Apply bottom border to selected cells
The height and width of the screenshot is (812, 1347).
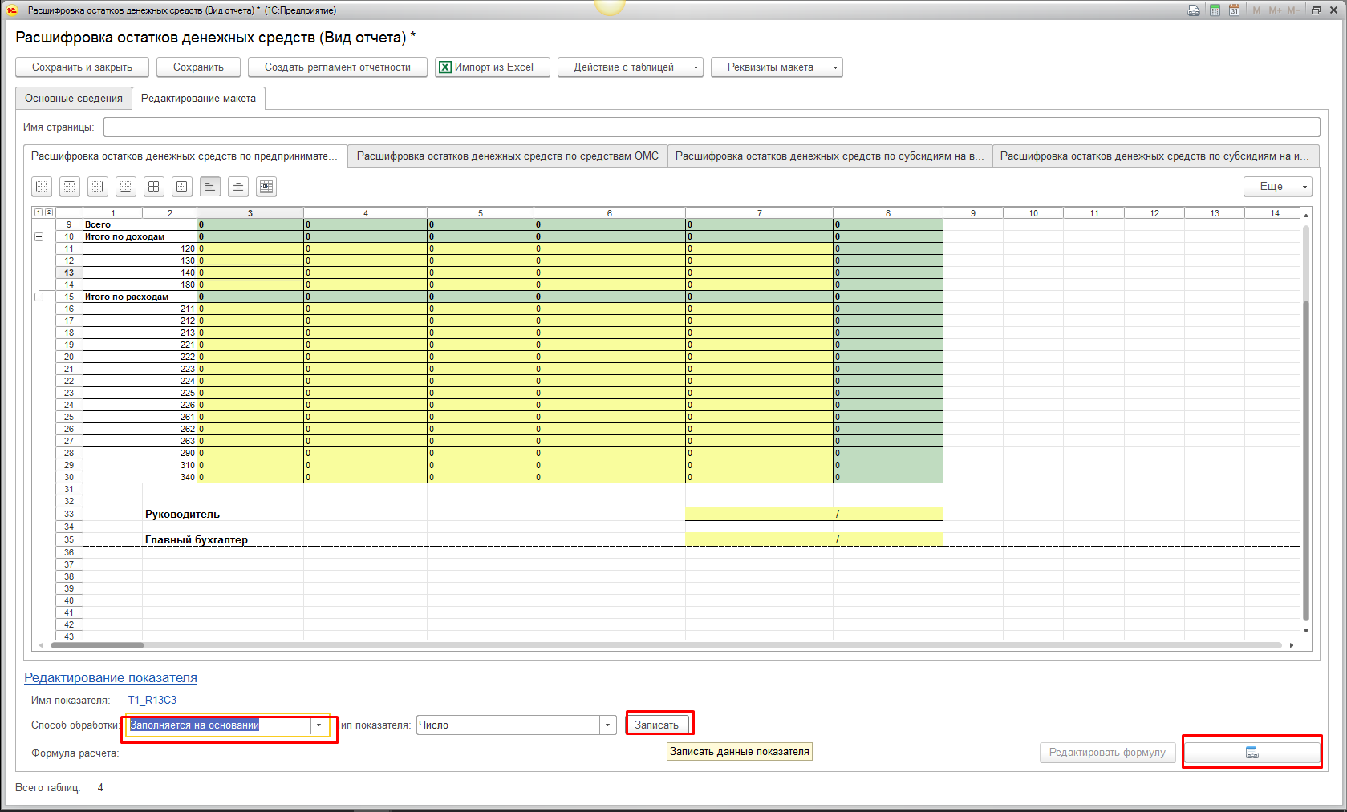(x=126, y=187)
